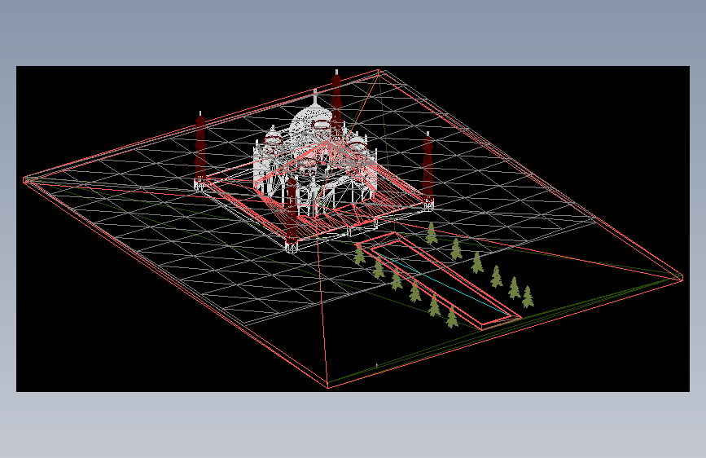Select the red rectangular reflecting pool outline
The image size is (706, 458).
pyautogui.click(x=440, y=281)
